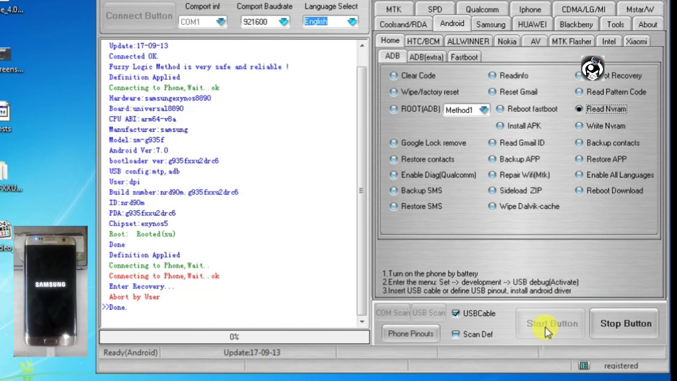Open the ALLWINNER sub-tab

click(x=468, y=41)
